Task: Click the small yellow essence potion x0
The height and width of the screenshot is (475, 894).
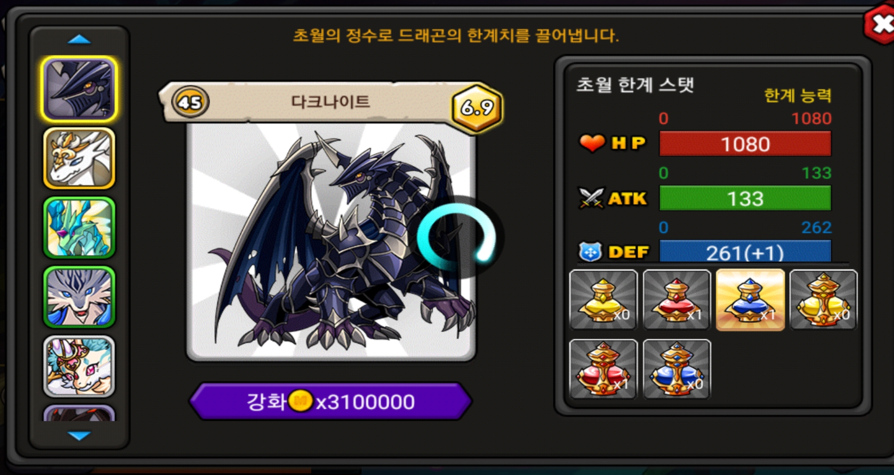Action: click(x=603, y=300)
